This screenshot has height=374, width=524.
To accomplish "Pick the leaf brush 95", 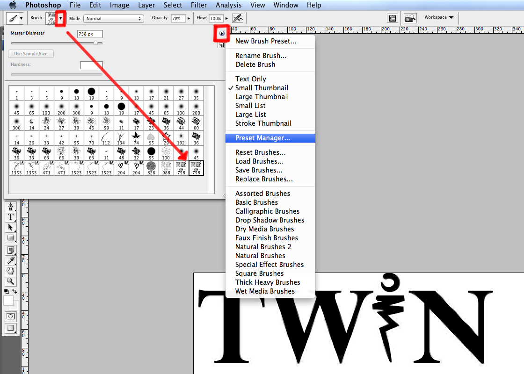I will point(152,138).
